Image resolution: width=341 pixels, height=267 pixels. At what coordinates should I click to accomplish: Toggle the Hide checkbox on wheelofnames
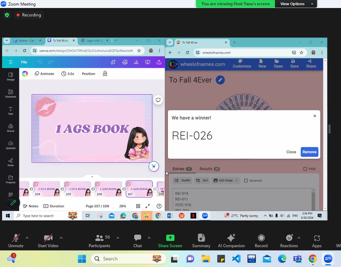point(305,169)
